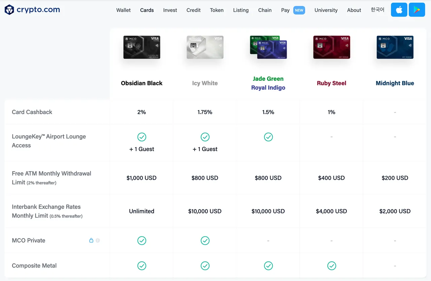Switch language to 한국어

[377, 10]
